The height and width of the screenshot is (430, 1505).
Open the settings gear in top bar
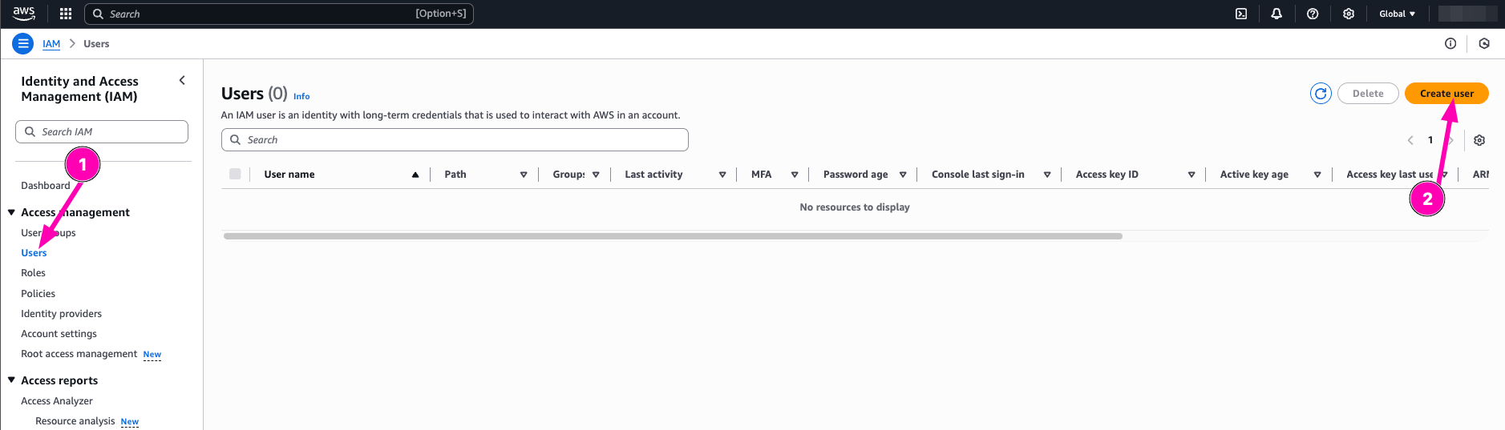1349,14
